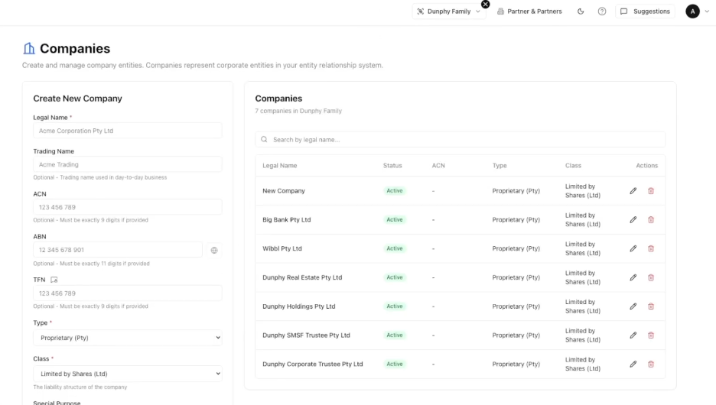Edit the Dunphy Holdings Pty Ltd row
This screenshot has height=405, width=716.
tap(633, 306)
